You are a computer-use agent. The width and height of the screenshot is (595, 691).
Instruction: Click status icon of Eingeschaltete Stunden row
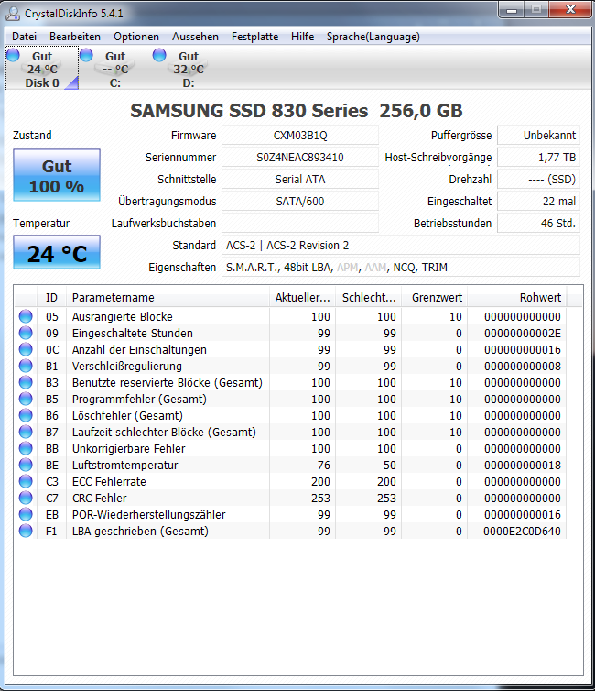click(26, 333)
